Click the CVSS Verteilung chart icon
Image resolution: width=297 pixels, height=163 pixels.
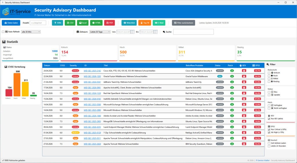[6, 67]
